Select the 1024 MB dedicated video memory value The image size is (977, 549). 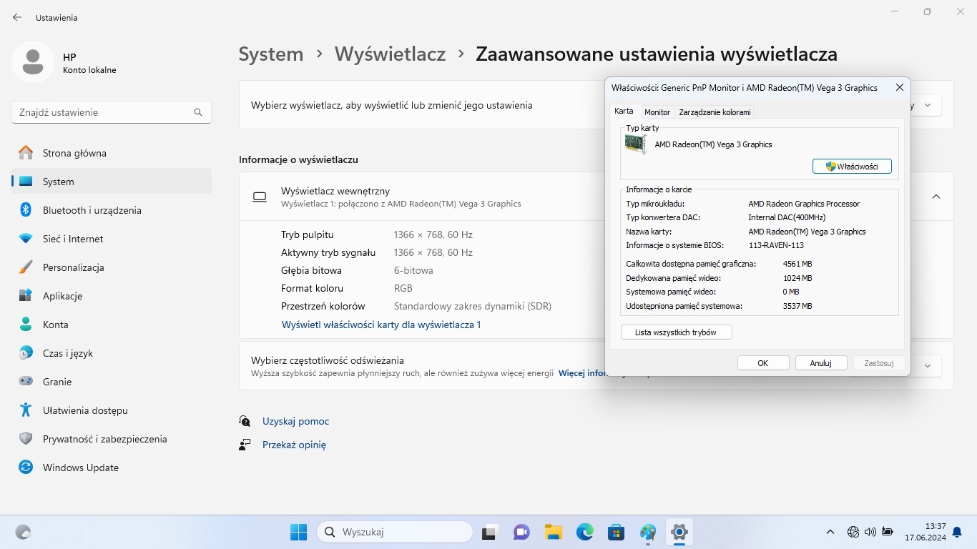click(797, 278)
